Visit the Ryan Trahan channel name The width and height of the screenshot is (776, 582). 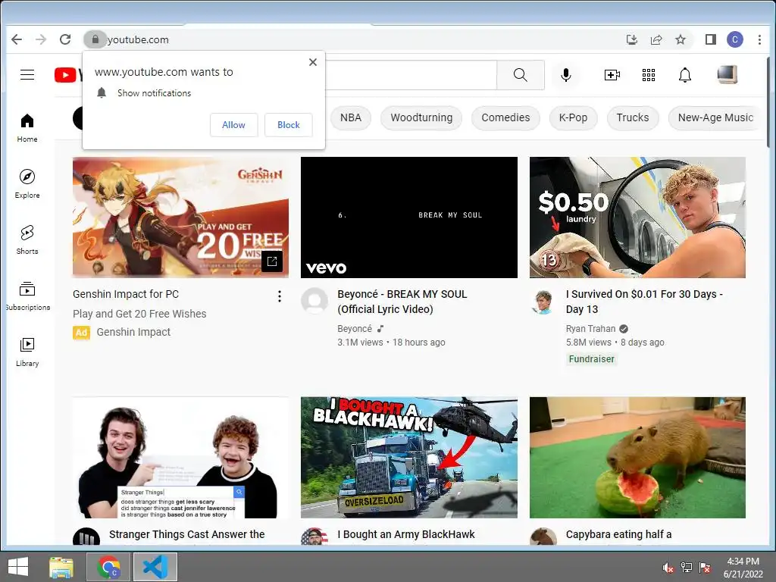pyautogui.click(x=590, y=329)
